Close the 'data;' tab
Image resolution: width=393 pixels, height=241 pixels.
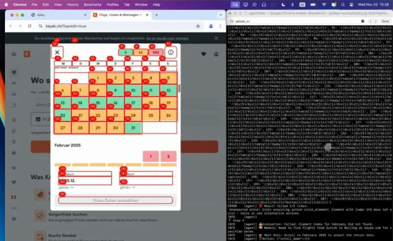pyautogui.click(x=85, y=15)
